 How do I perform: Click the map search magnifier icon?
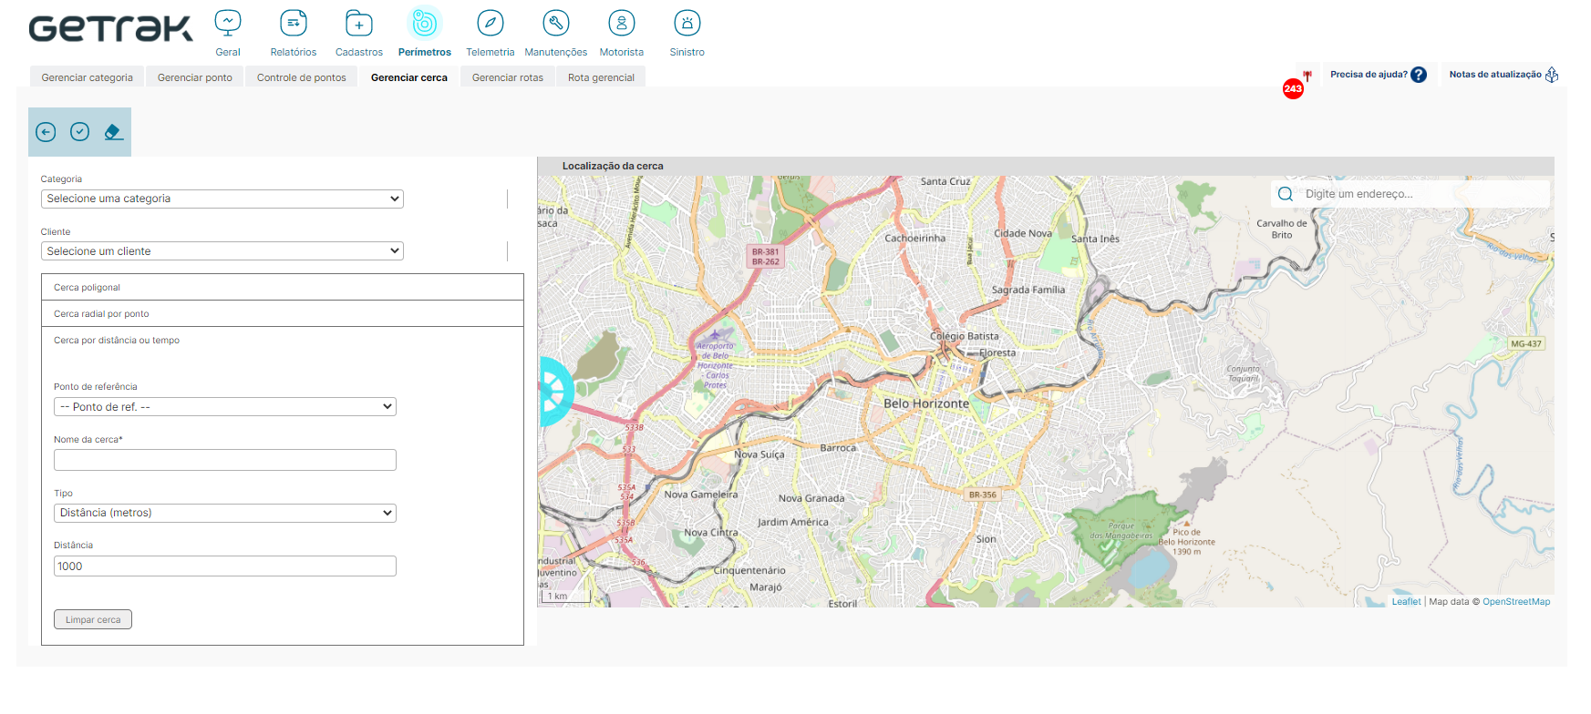pyautogui.click(x=1286, y=194)
